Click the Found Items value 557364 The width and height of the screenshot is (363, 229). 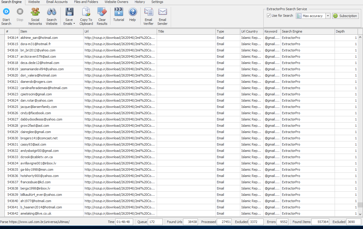coord(320,222)
